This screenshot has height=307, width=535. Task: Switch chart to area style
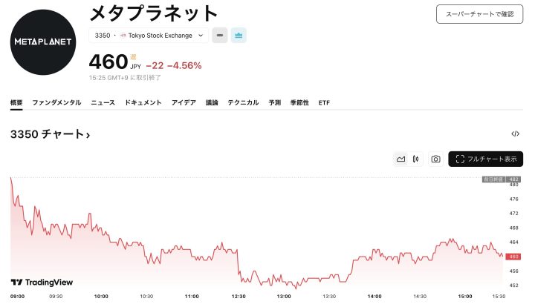pyautogui.click(x=401, y=159)
